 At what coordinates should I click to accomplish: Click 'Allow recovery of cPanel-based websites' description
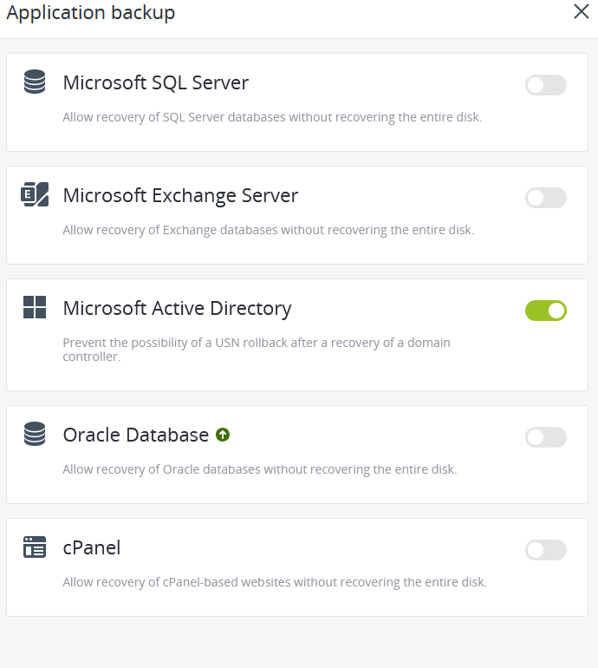[275, 582]
